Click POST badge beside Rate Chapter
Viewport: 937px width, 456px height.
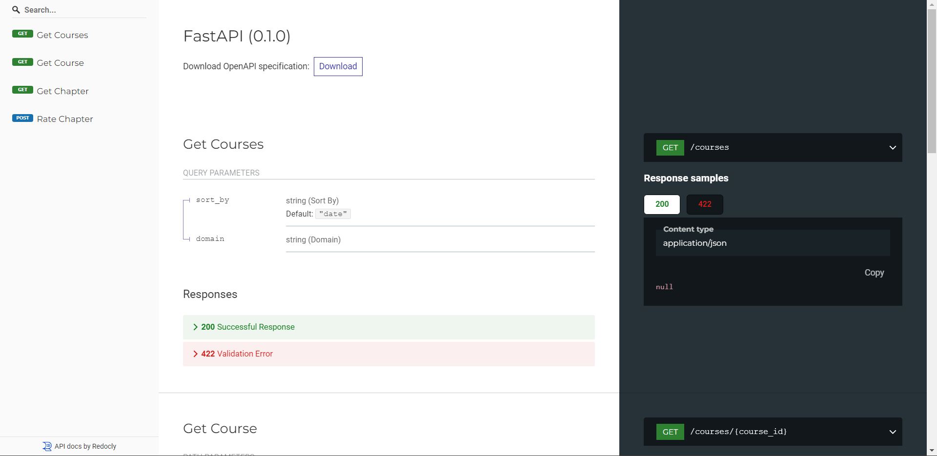(x=22, y=118)
